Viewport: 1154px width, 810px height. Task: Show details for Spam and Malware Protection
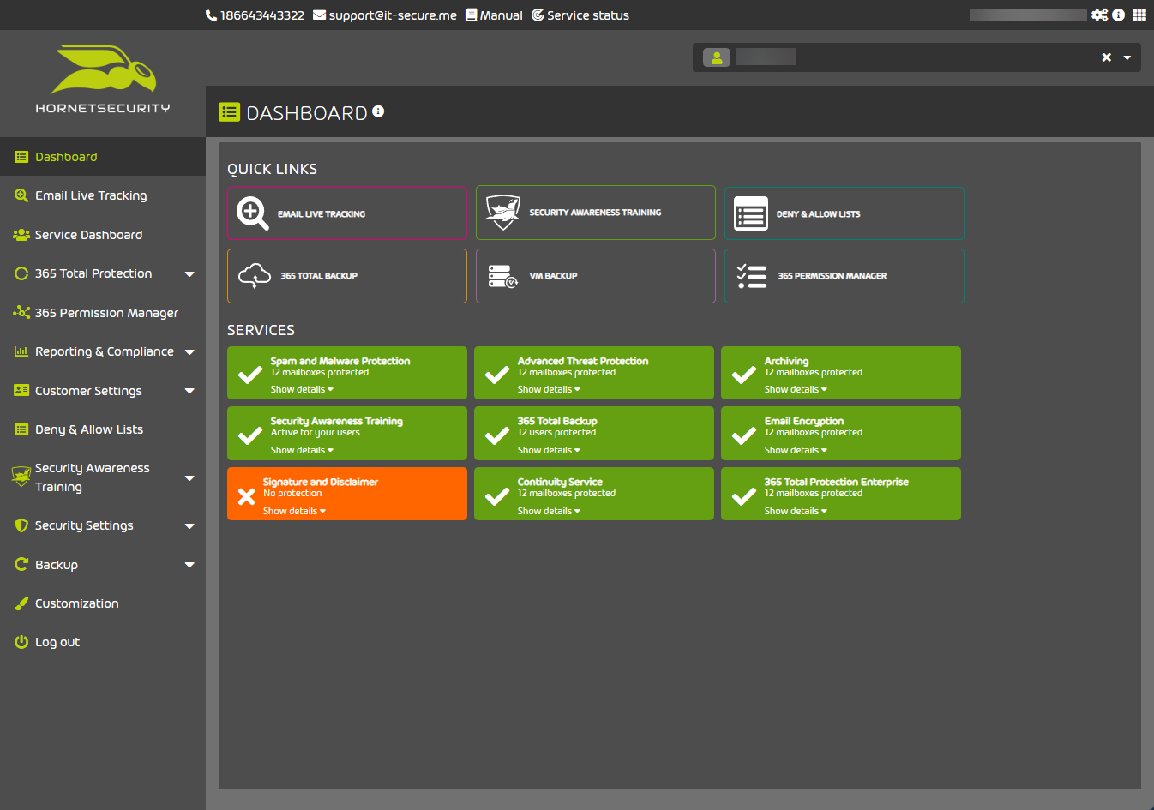tap(302, 389)
